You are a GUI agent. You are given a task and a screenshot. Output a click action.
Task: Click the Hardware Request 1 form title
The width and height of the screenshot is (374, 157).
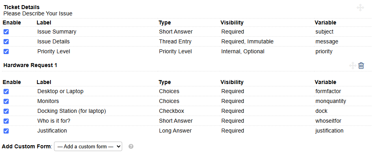(x=30, y=65)
